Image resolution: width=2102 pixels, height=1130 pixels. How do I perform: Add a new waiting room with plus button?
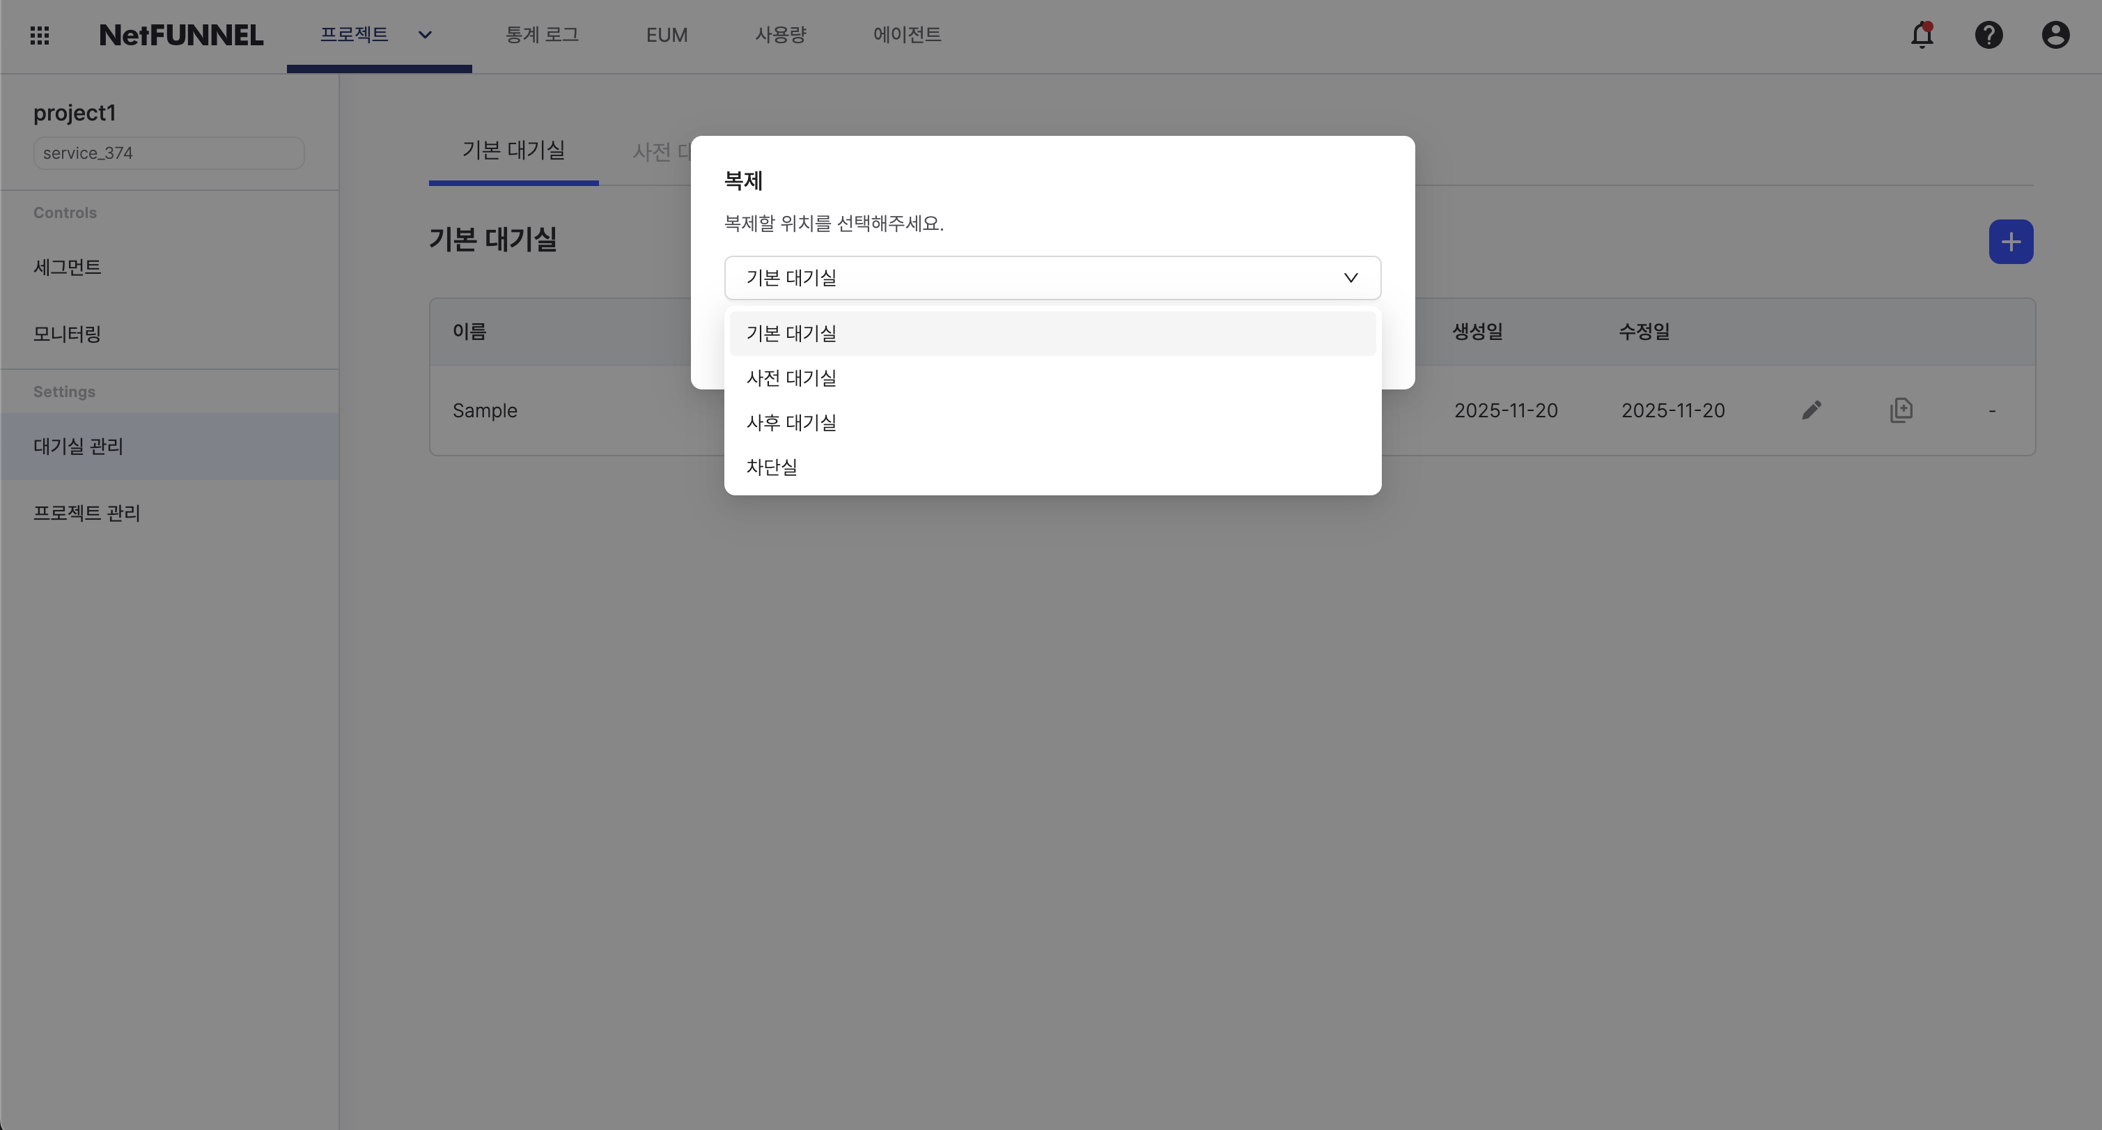2011,242
